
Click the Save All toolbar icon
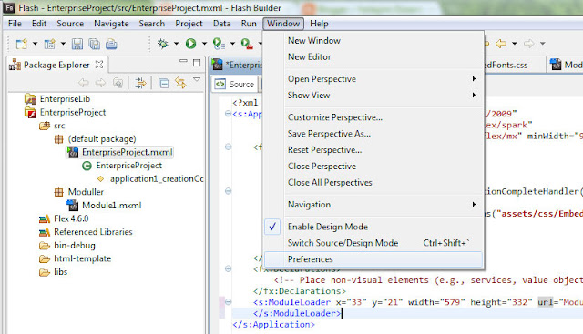click(x=95, y=44)
